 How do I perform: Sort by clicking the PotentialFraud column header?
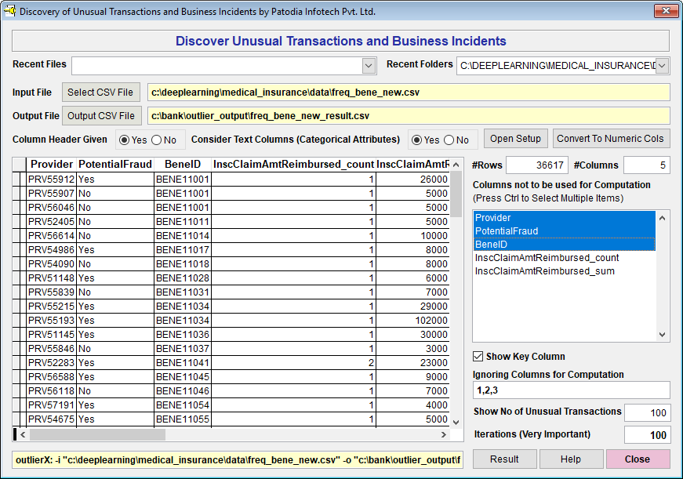coord(115,165)
